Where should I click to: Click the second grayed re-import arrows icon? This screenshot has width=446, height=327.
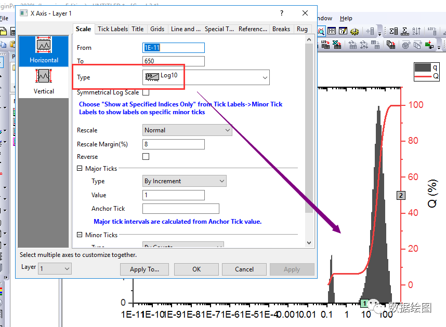coord(364,45)
